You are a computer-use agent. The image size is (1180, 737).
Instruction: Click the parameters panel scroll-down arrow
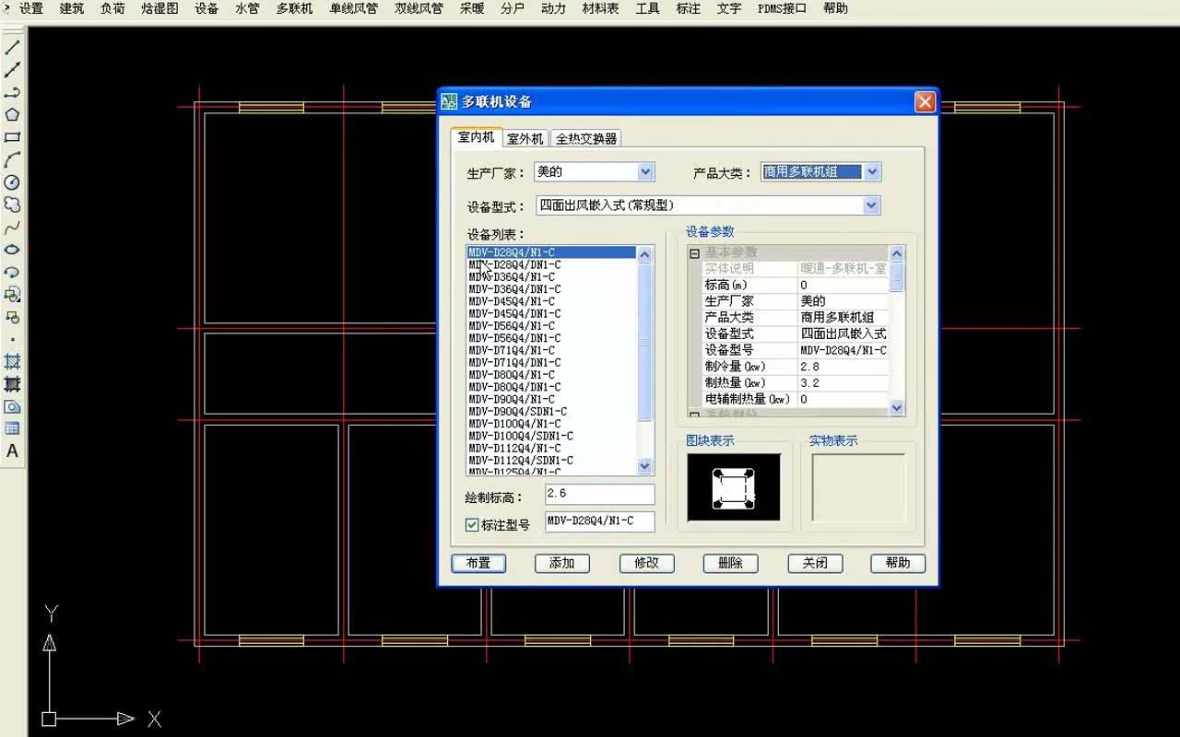[897, 408]
